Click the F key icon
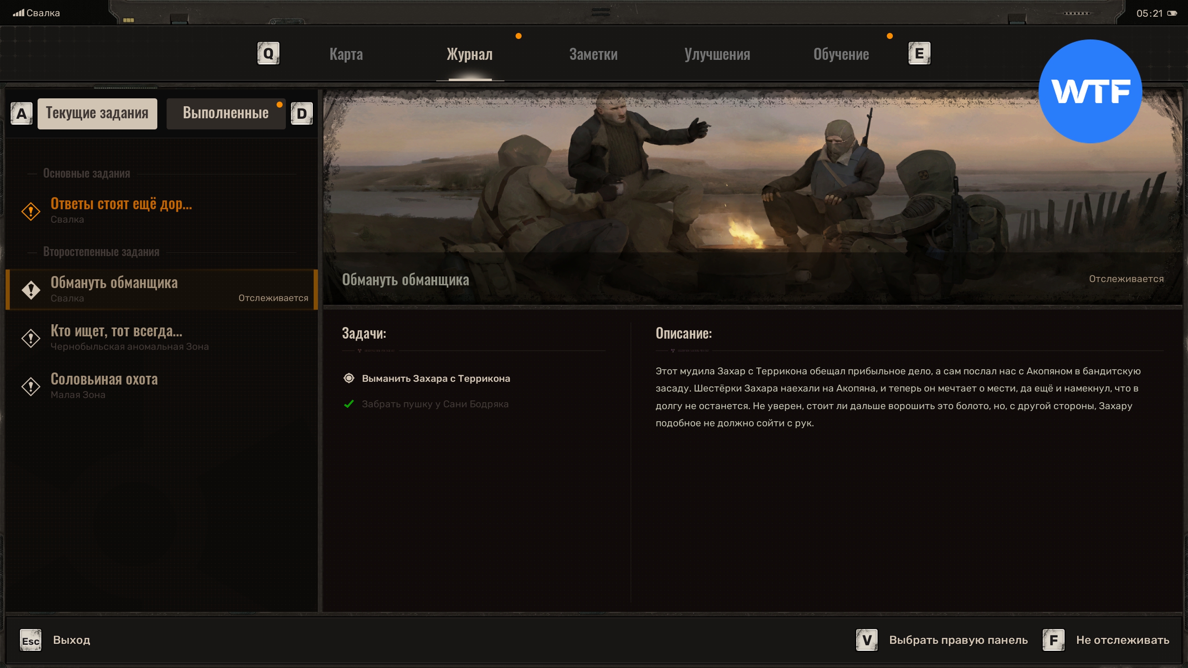This screenshot has width=1188, height=668. click(1053, 641)
